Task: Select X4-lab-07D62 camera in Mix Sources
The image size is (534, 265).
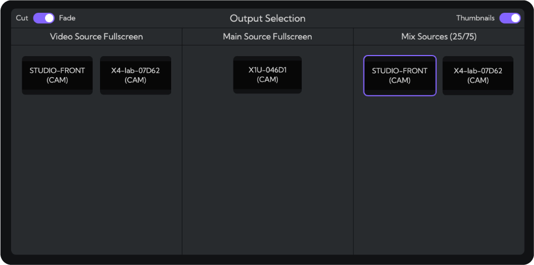Action: (478, 76)
